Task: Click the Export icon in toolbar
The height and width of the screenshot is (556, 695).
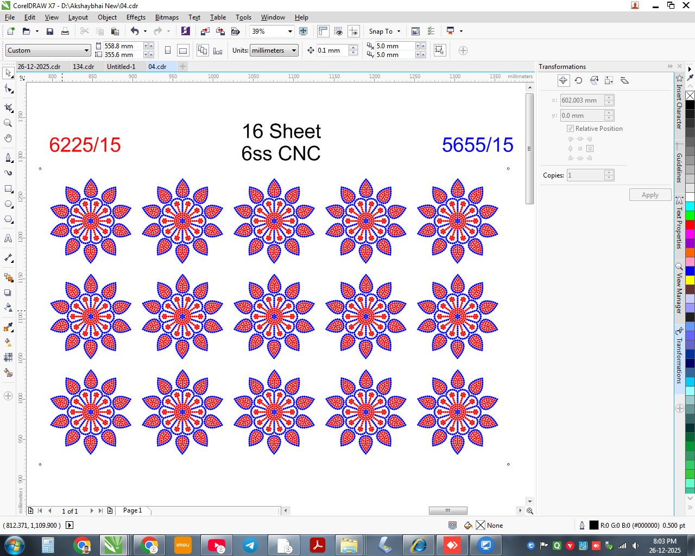Action: (220, 31)
